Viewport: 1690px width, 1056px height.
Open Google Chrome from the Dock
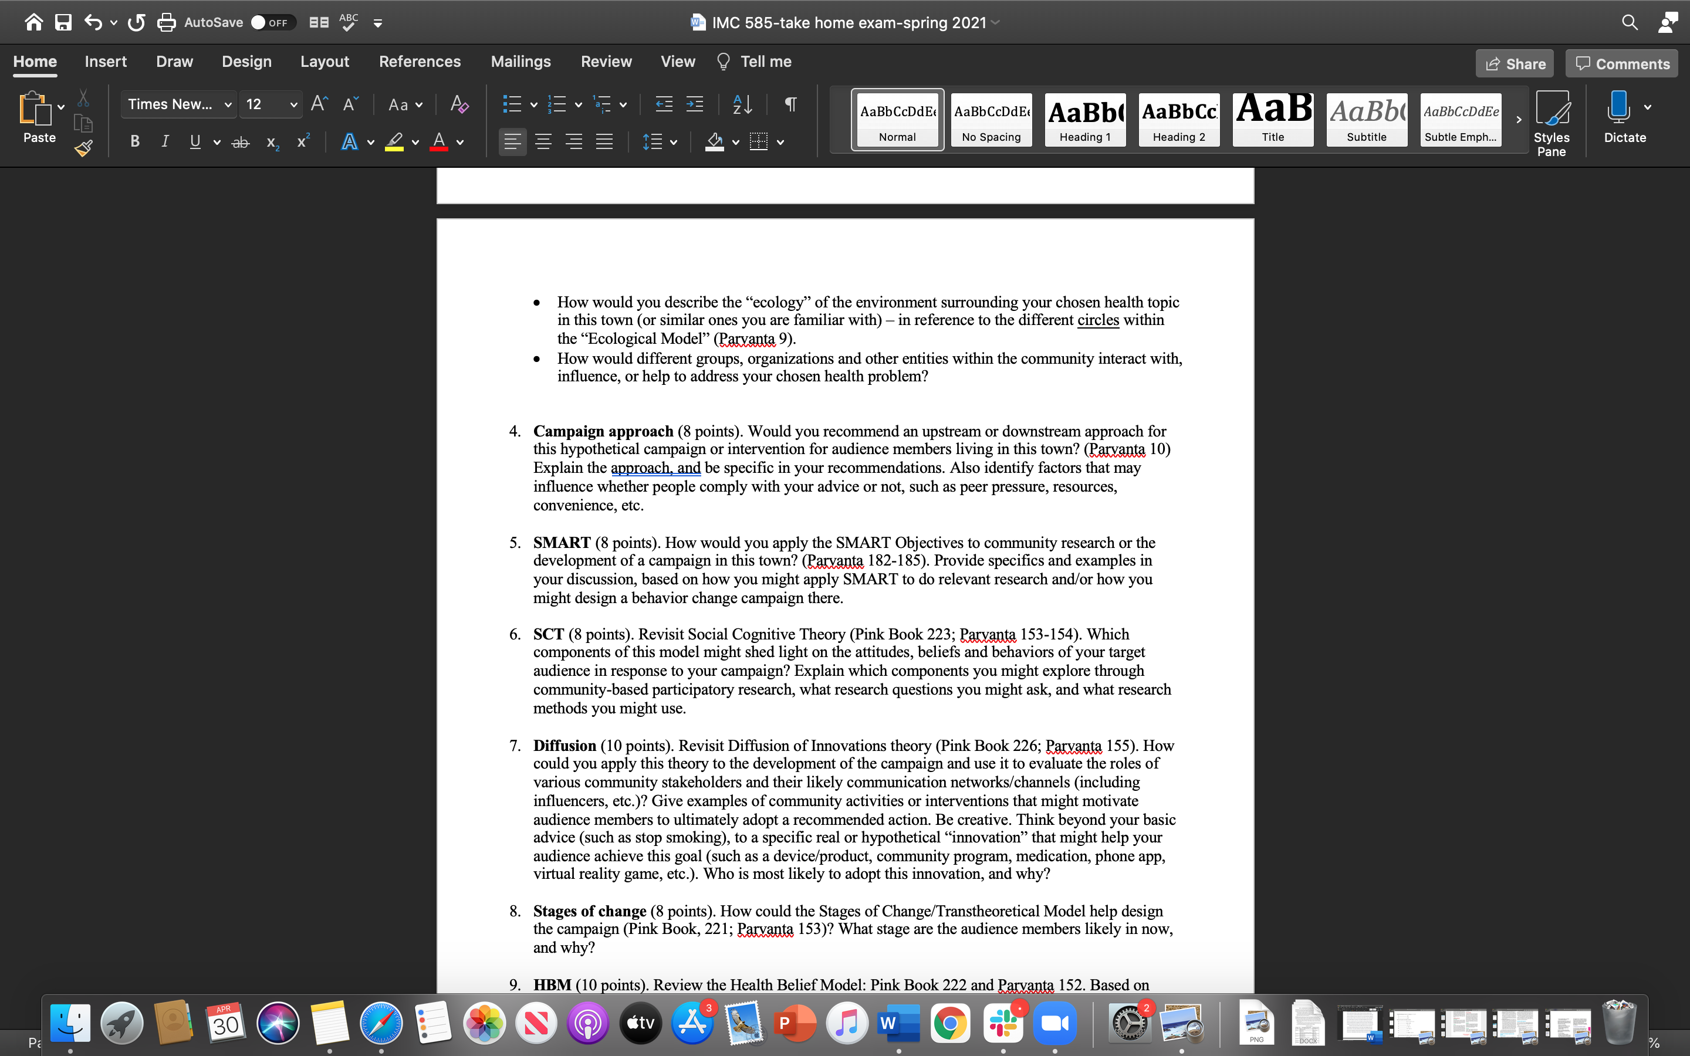[x=951, y=1023]
